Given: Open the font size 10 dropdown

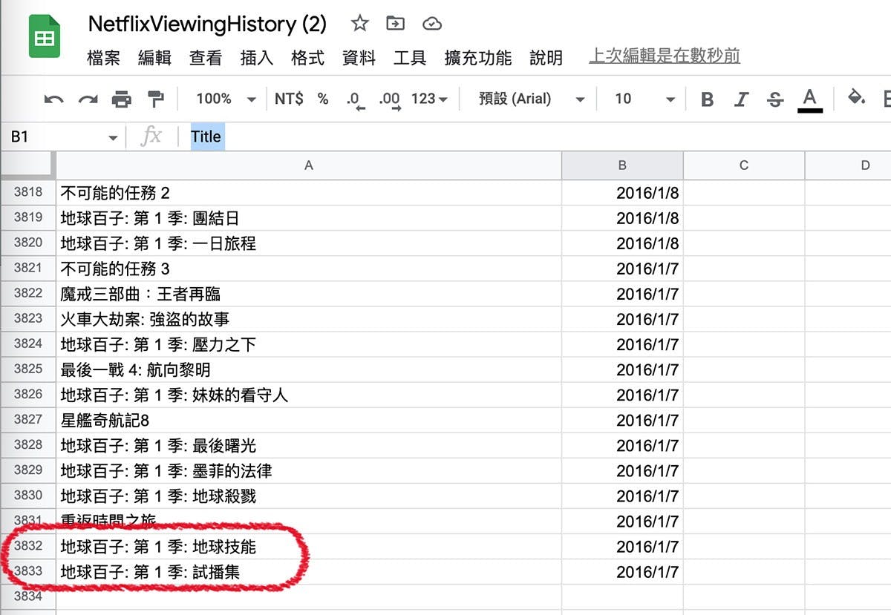Looking at the screenshot, I should pos(644,99).
